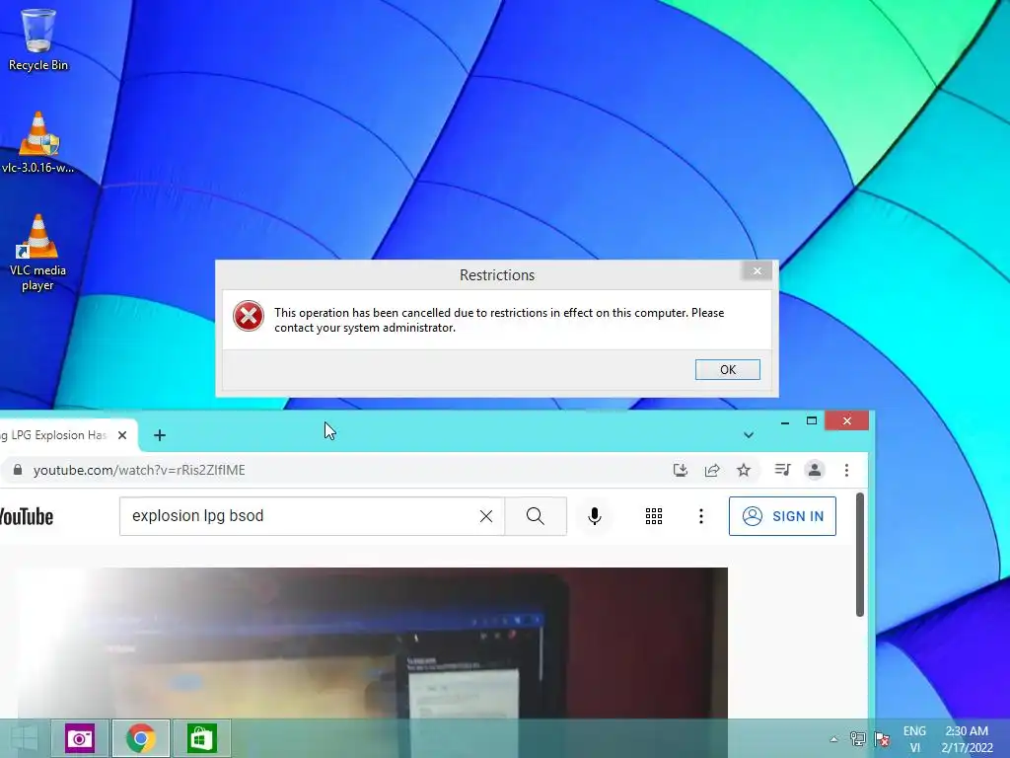Click the YouTube page vertical scrollbar
Viewport: 1010px width, 758px height.
click(860, 555)
